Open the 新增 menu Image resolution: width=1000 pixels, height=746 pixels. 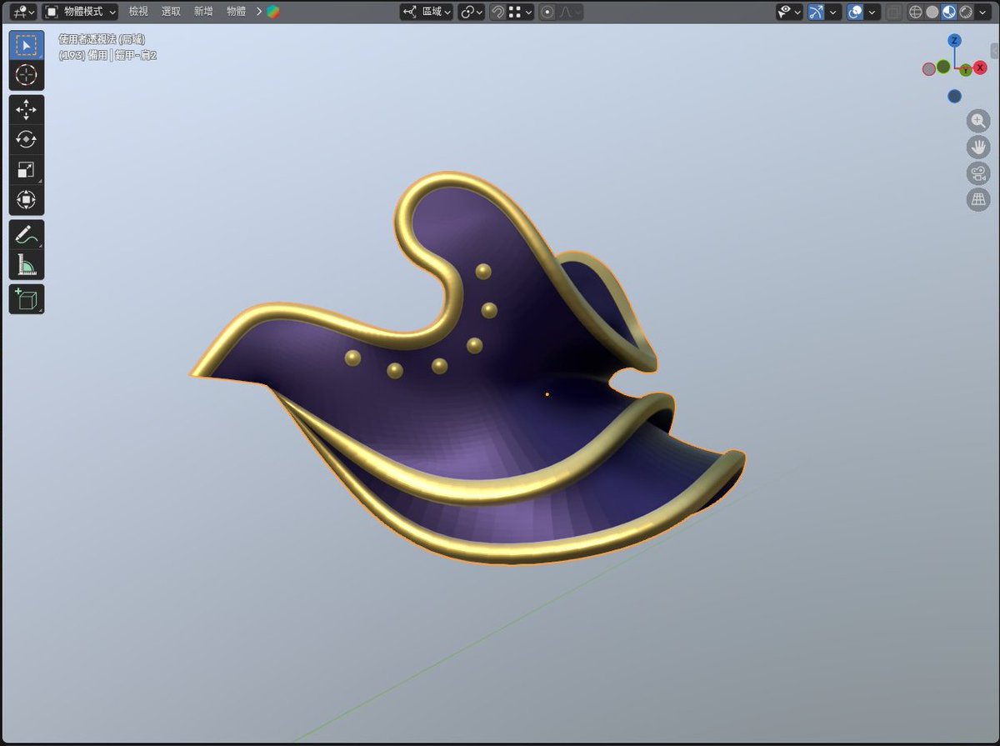(203, 12)
